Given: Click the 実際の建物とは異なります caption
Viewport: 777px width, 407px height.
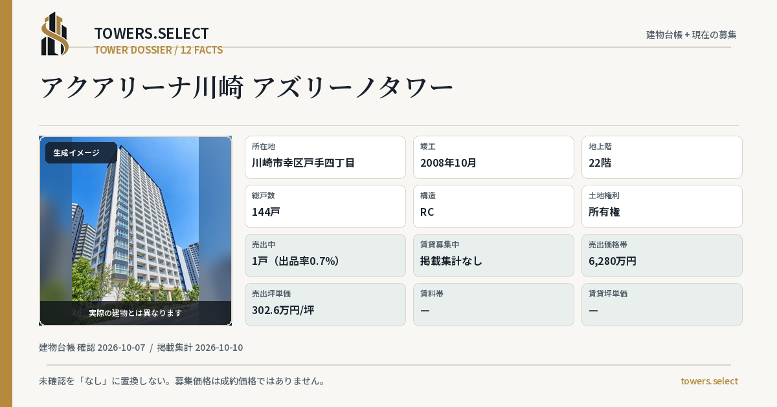Looking at the screenshot, I should tap(135, 313).
